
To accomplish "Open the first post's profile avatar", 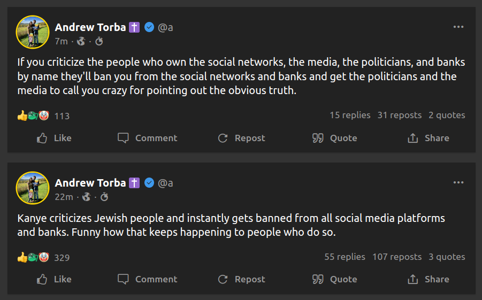I will pyautogui.click(x=33, y=32).
